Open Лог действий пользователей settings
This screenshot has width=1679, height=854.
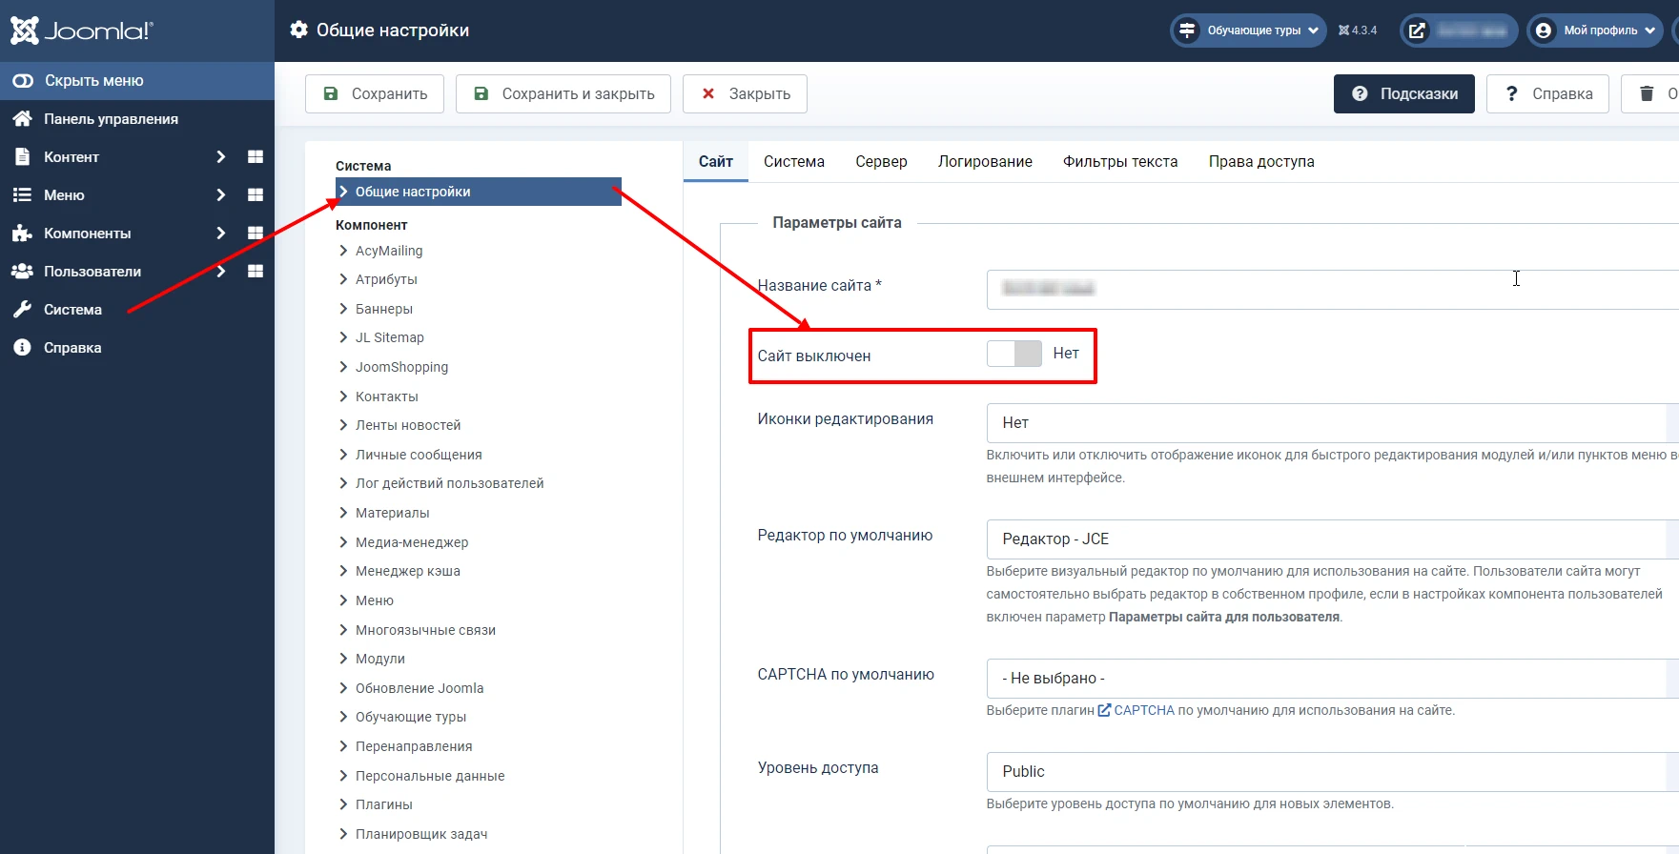pyautogui.click(x=449, y=483)
